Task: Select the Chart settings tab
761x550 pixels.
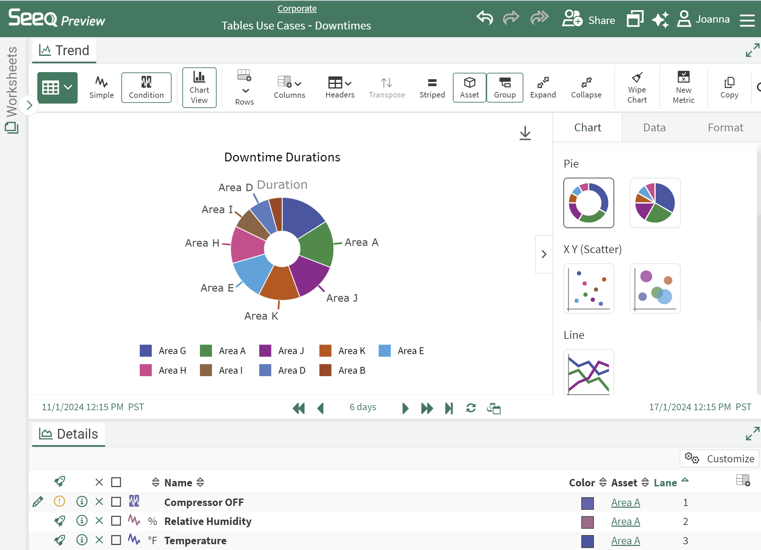Action: click(587, 128)
